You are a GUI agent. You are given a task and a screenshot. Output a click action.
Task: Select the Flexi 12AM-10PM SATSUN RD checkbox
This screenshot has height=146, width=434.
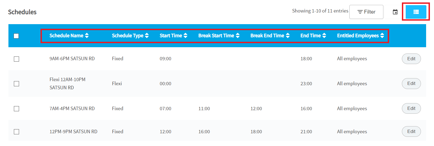point(16,84)
